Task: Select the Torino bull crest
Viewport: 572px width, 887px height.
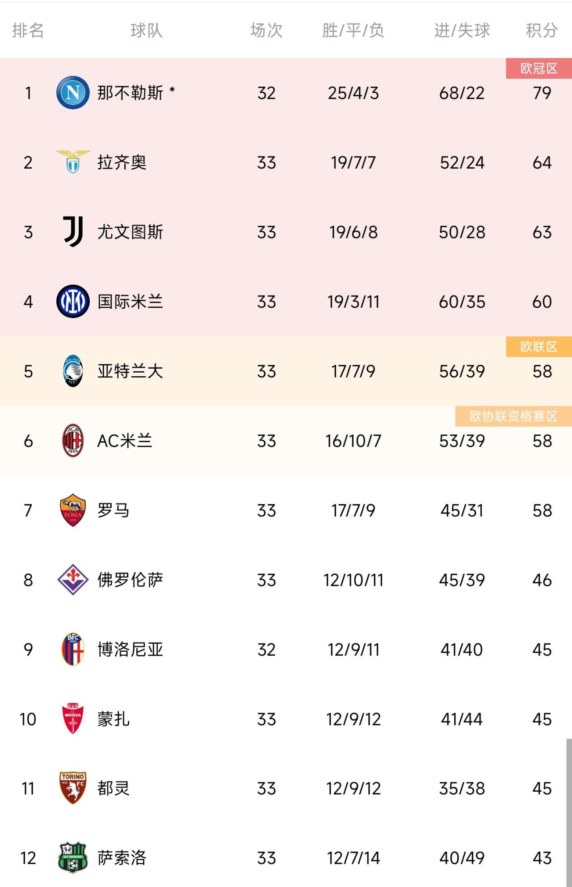Action: (x=73, y=788)
